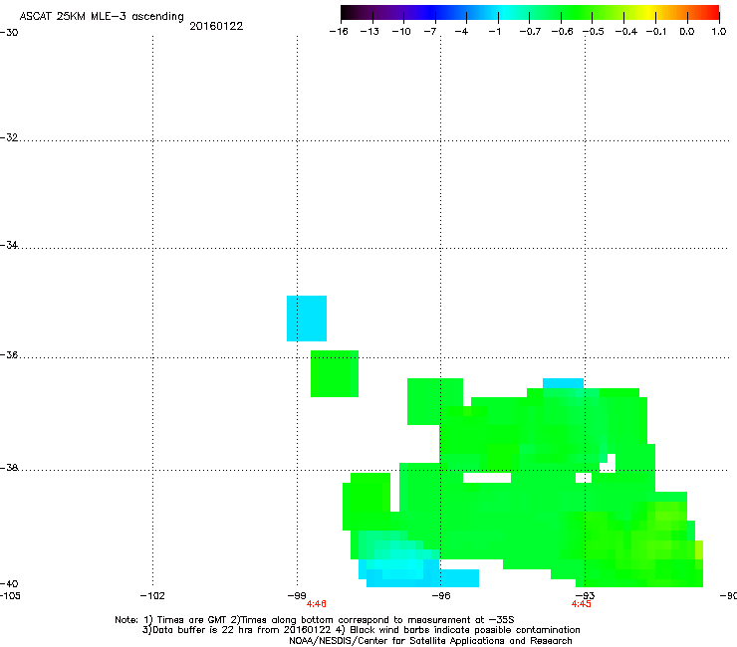
Task: Click the -105 longitude axis label
Action: 10,596
